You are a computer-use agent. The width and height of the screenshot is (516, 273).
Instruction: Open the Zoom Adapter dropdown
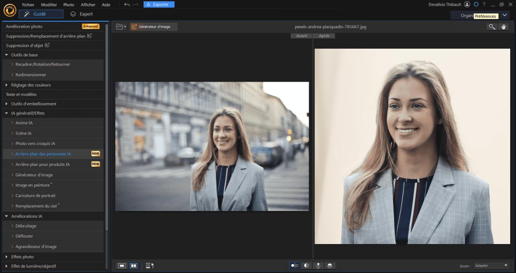click(x=490, y=265)
